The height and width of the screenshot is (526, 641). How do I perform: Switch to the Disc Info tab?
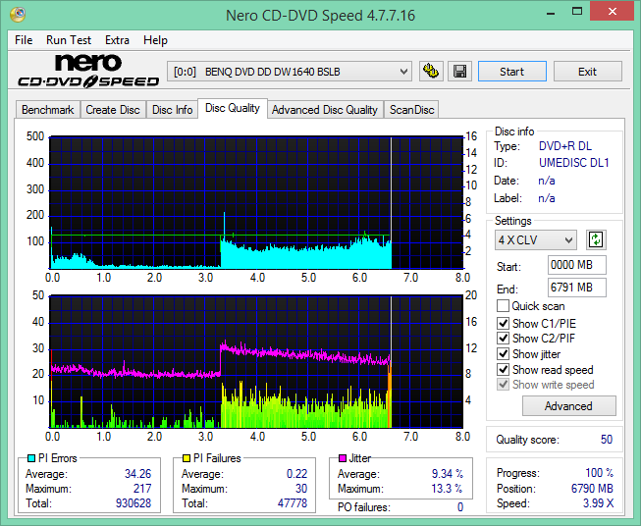(x=172, y=110)
